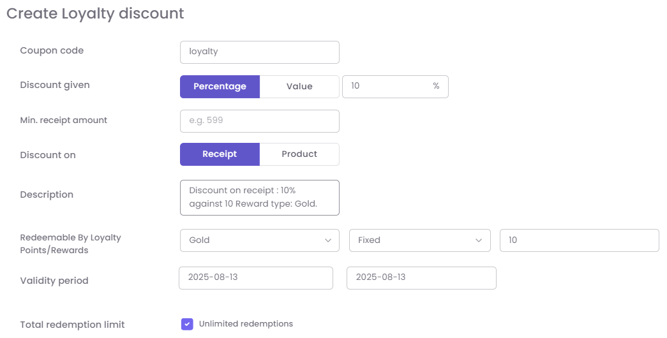Click the "Total redemption limit" label
667x338 pixels.
72,325
